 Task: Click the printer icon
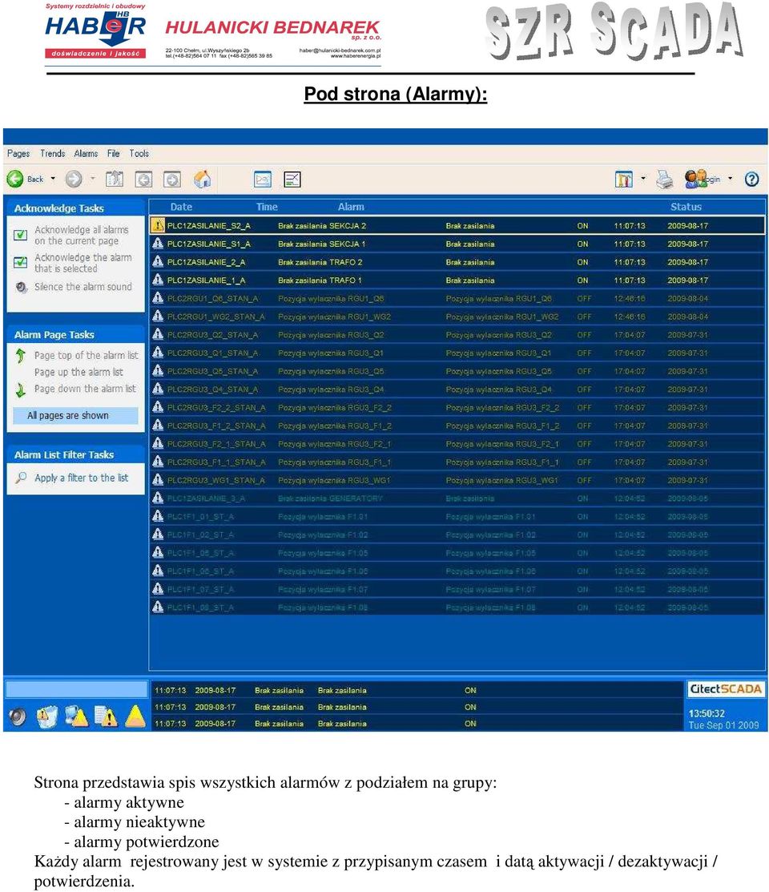[x=664, y=180]
